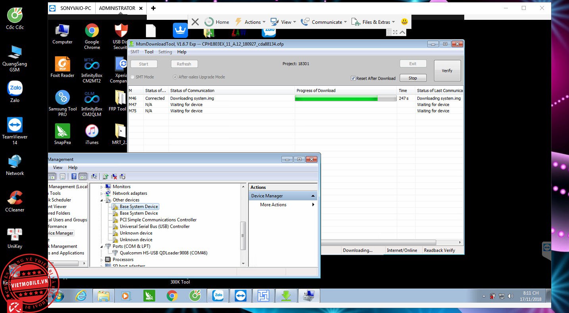569x313 pixels.
Task: Click the device tree vertical scrollbar thumb
Action: 244,236
